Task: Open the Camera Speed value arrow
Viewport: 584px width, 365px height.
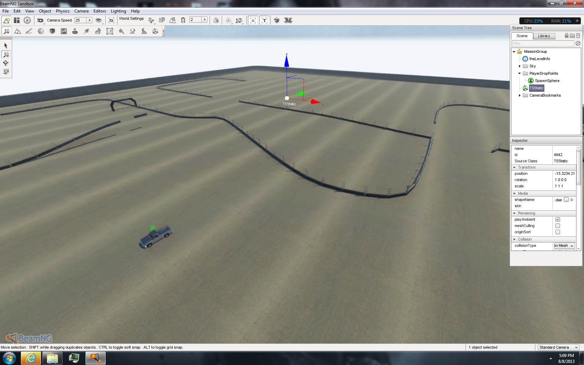Action: click(89, 20)
